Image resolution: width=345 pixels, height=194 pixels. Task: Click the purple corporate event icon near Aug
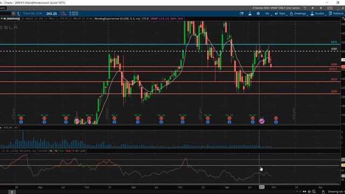(x=262, y=121)
